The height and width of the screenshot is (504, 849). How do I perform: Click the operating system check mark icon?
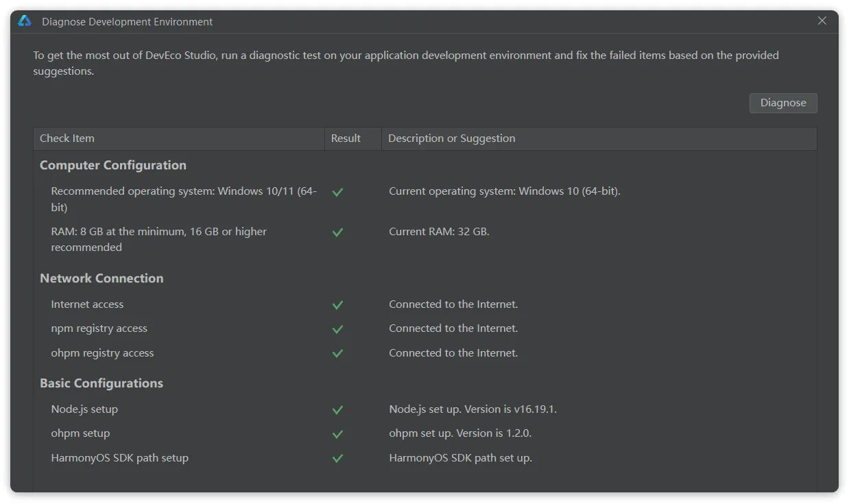point(337,193)
